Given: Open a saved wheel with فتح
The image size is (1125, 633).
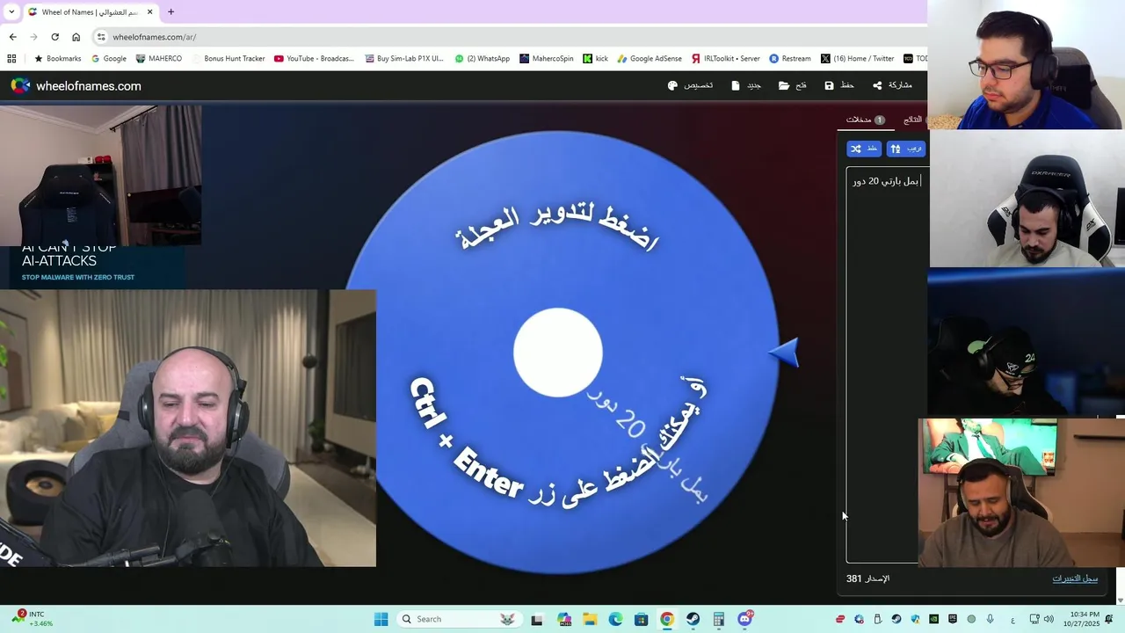Looking at the screenshot, I should 792,85.
